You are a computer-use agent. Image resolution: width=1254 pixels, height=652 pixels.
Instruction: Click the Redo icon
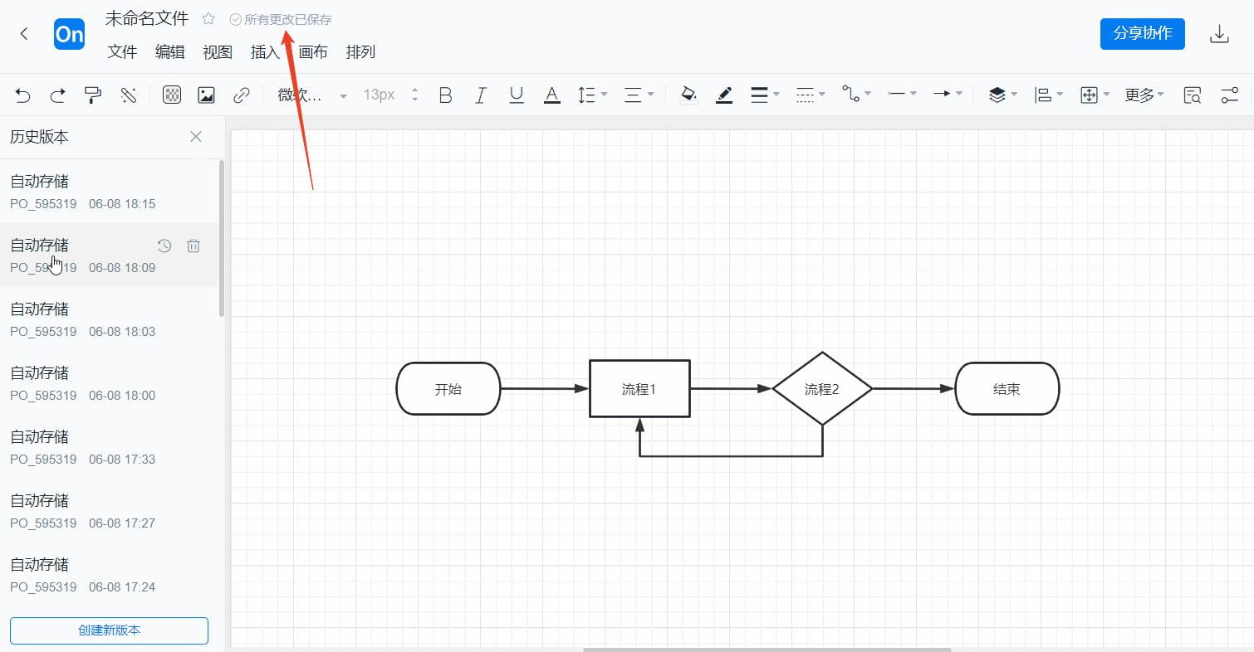(57, 95)
